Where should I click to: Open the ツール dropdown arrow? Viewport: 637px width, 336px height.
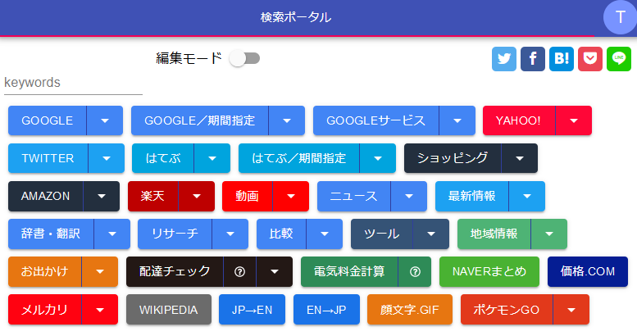point(431,234)
